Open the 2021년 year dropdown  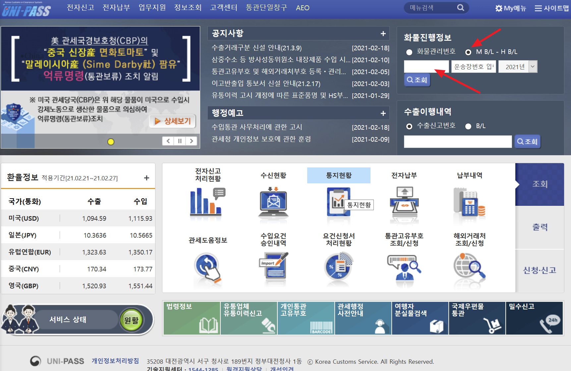pos(518,67)
